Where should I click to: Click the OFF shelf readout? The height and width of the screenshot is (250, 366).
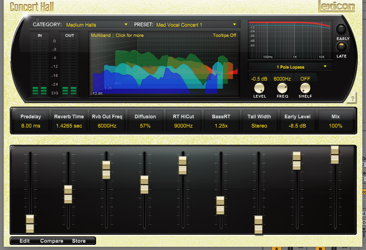tap(305, 79)
